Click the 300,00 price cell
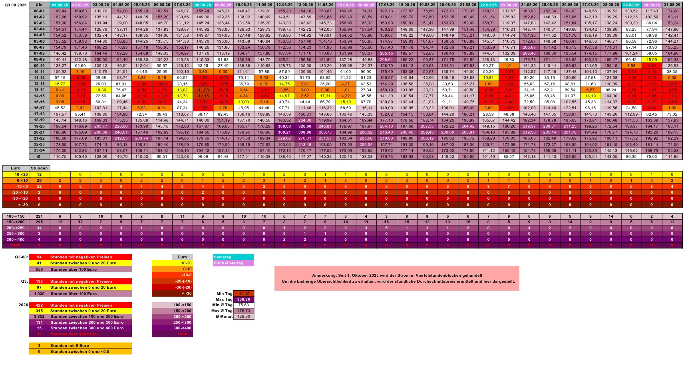The height and width of the screenshot is (376, 684). point(284,126)
